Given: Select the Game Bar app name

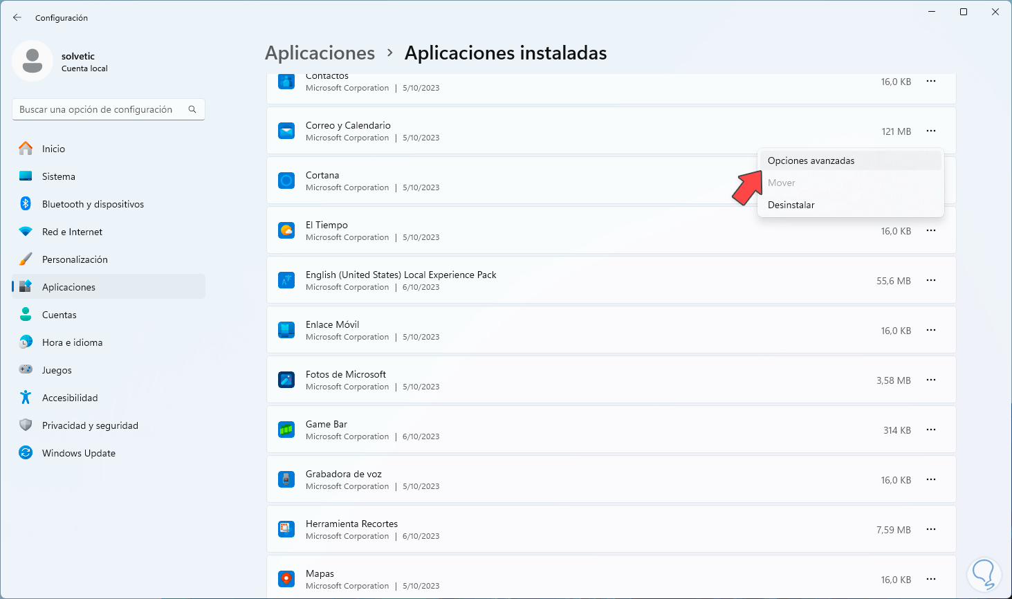Looking at the screenshot, I should coord(326,424).
